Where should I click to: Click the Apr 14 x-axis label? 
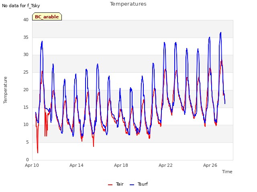pyautogui.click(x=76, y=165)
